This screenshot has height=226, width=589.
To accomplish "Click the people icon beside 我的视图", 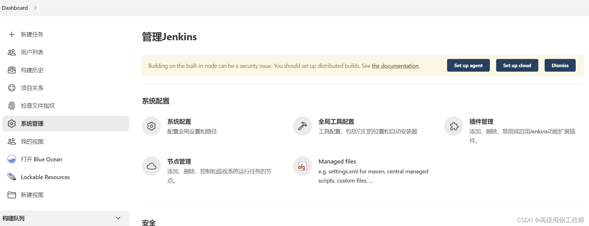I will point(12,141).
